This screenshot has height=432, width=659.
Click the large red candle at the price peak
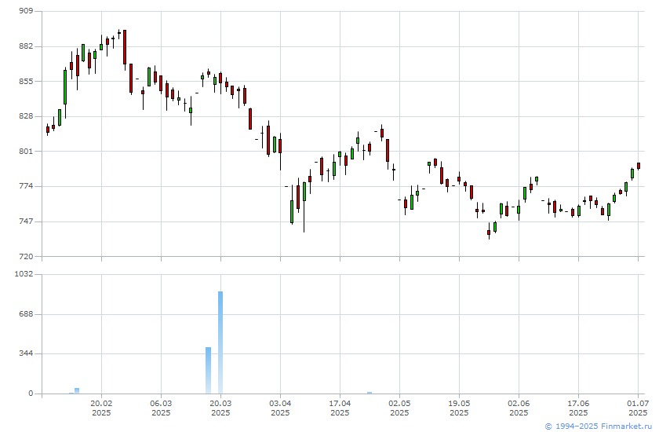tap(125, 47)
